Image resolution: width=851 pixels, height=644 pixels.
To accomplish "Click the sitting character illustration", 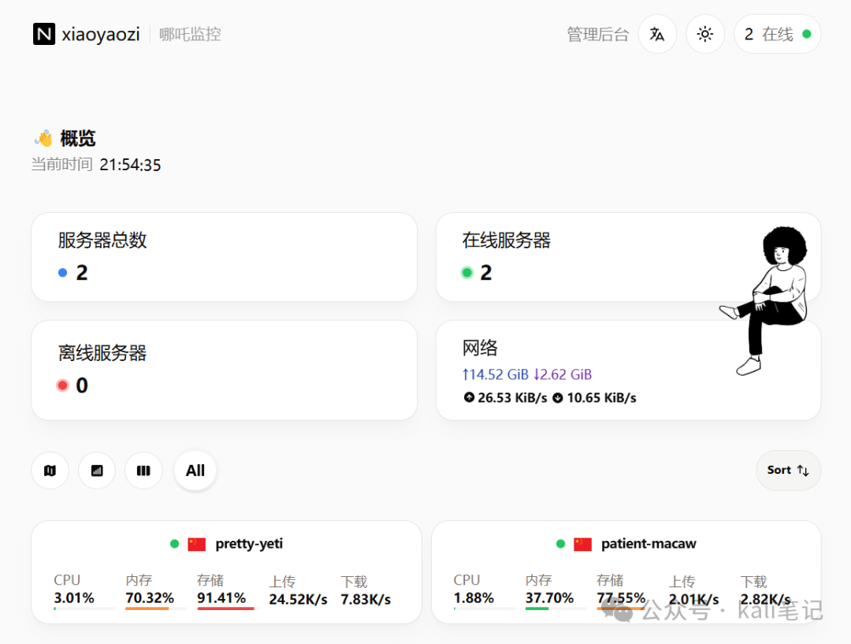I will pos(765,301).
